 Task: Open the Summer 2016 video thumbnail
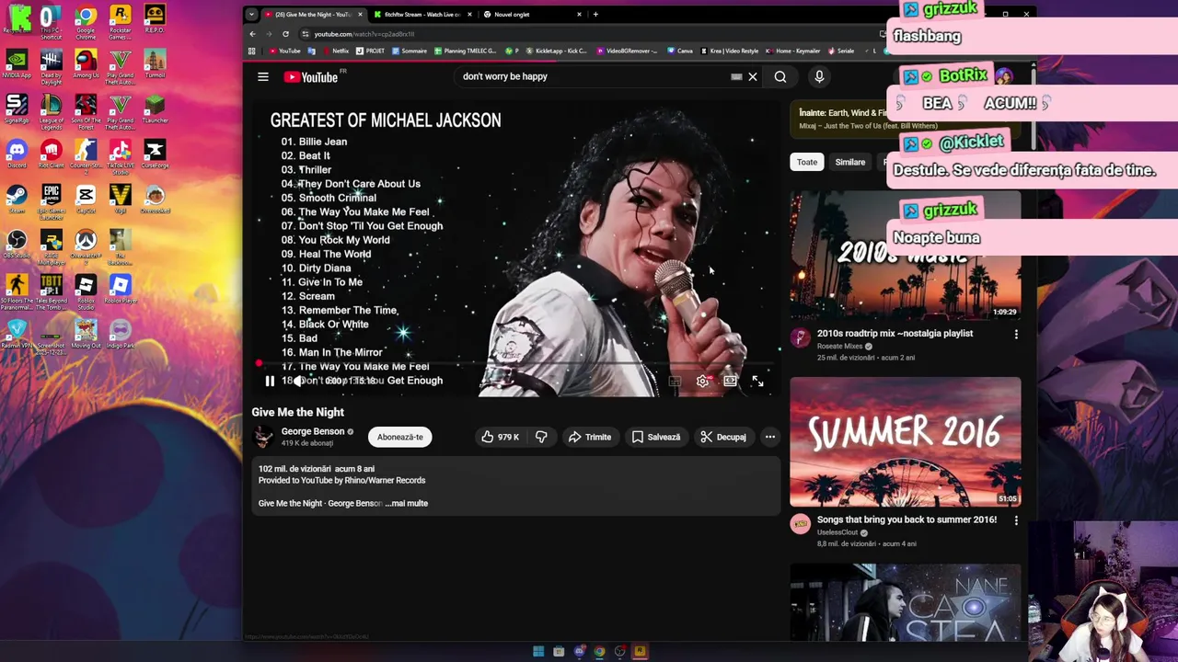[x=906, y=441]
